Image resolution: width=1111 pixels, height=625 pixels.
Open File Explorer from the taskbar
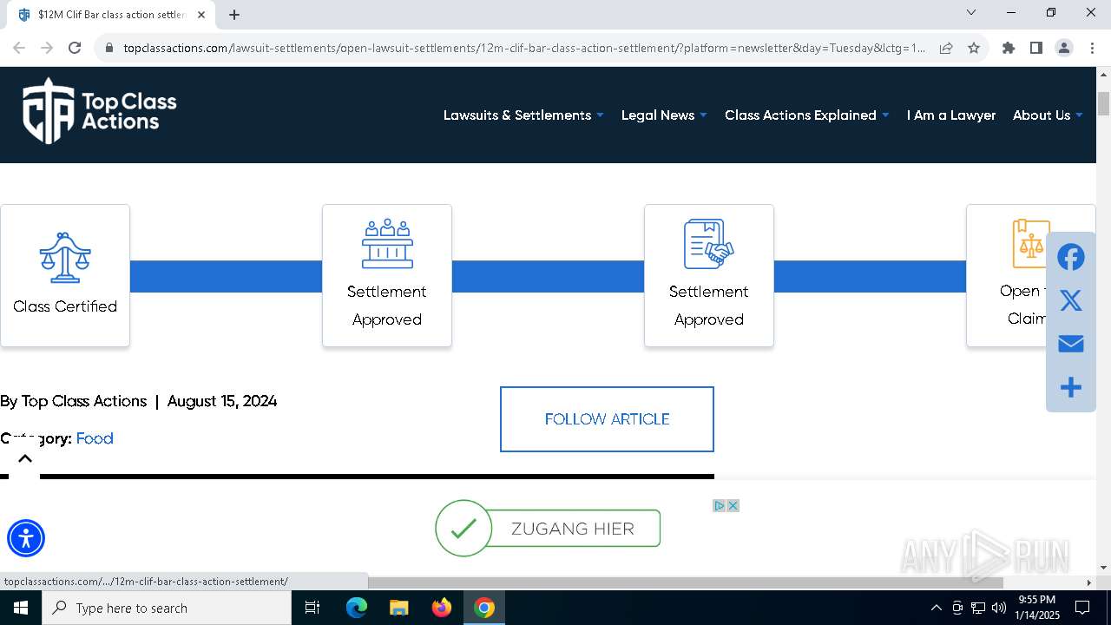(x=399, y=608)
